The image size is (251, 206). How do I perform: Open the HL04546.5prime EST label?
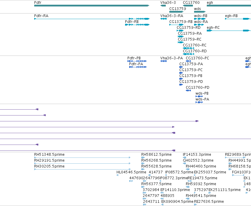pos(131,172)
